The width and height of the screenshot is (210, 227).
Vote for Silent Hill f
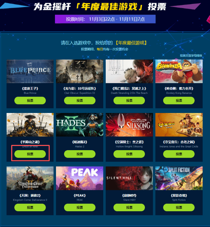[129, 207]
